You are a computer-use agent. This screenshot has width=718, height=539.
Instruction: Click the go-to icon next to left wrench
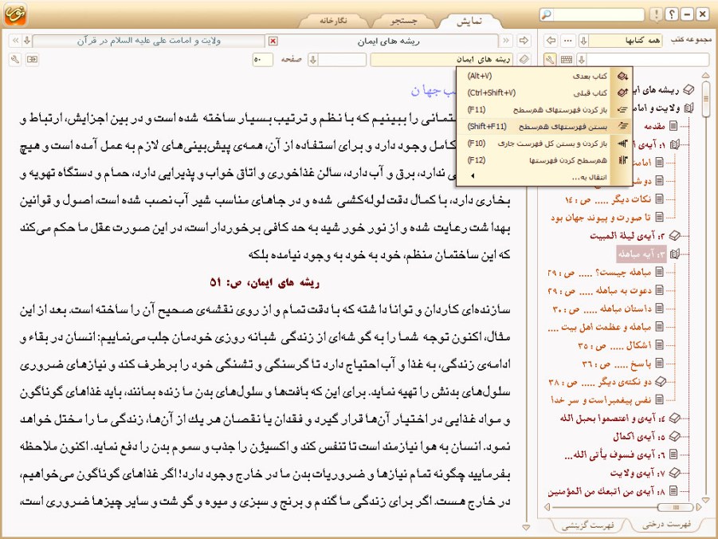[x=32, y=60]
